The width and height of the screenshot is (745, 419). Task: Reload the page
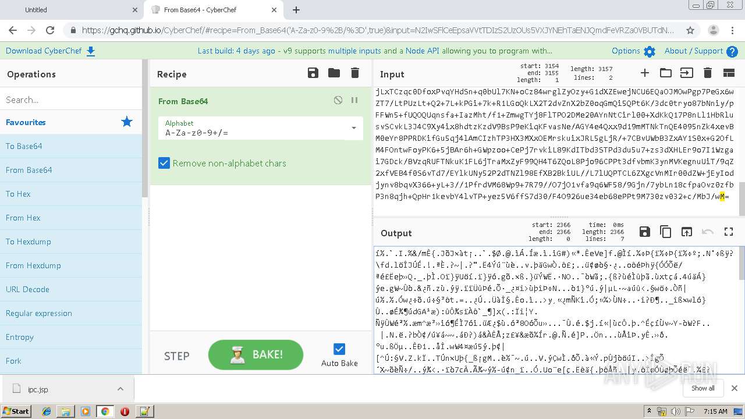coord(50,30)
